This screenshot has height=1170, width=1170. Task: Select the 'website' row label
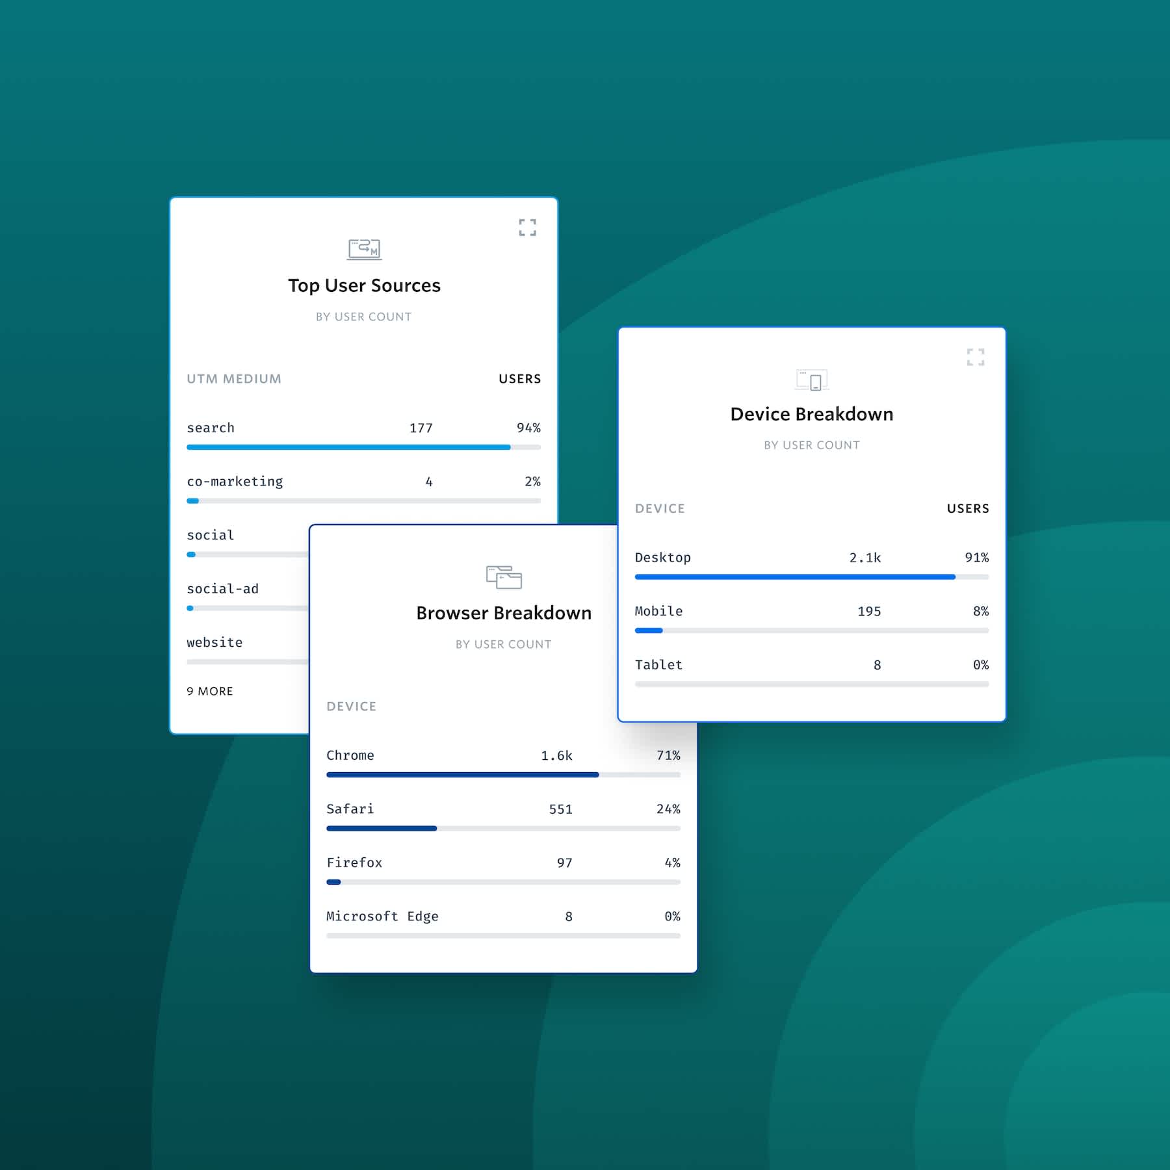tap(214, 642)
